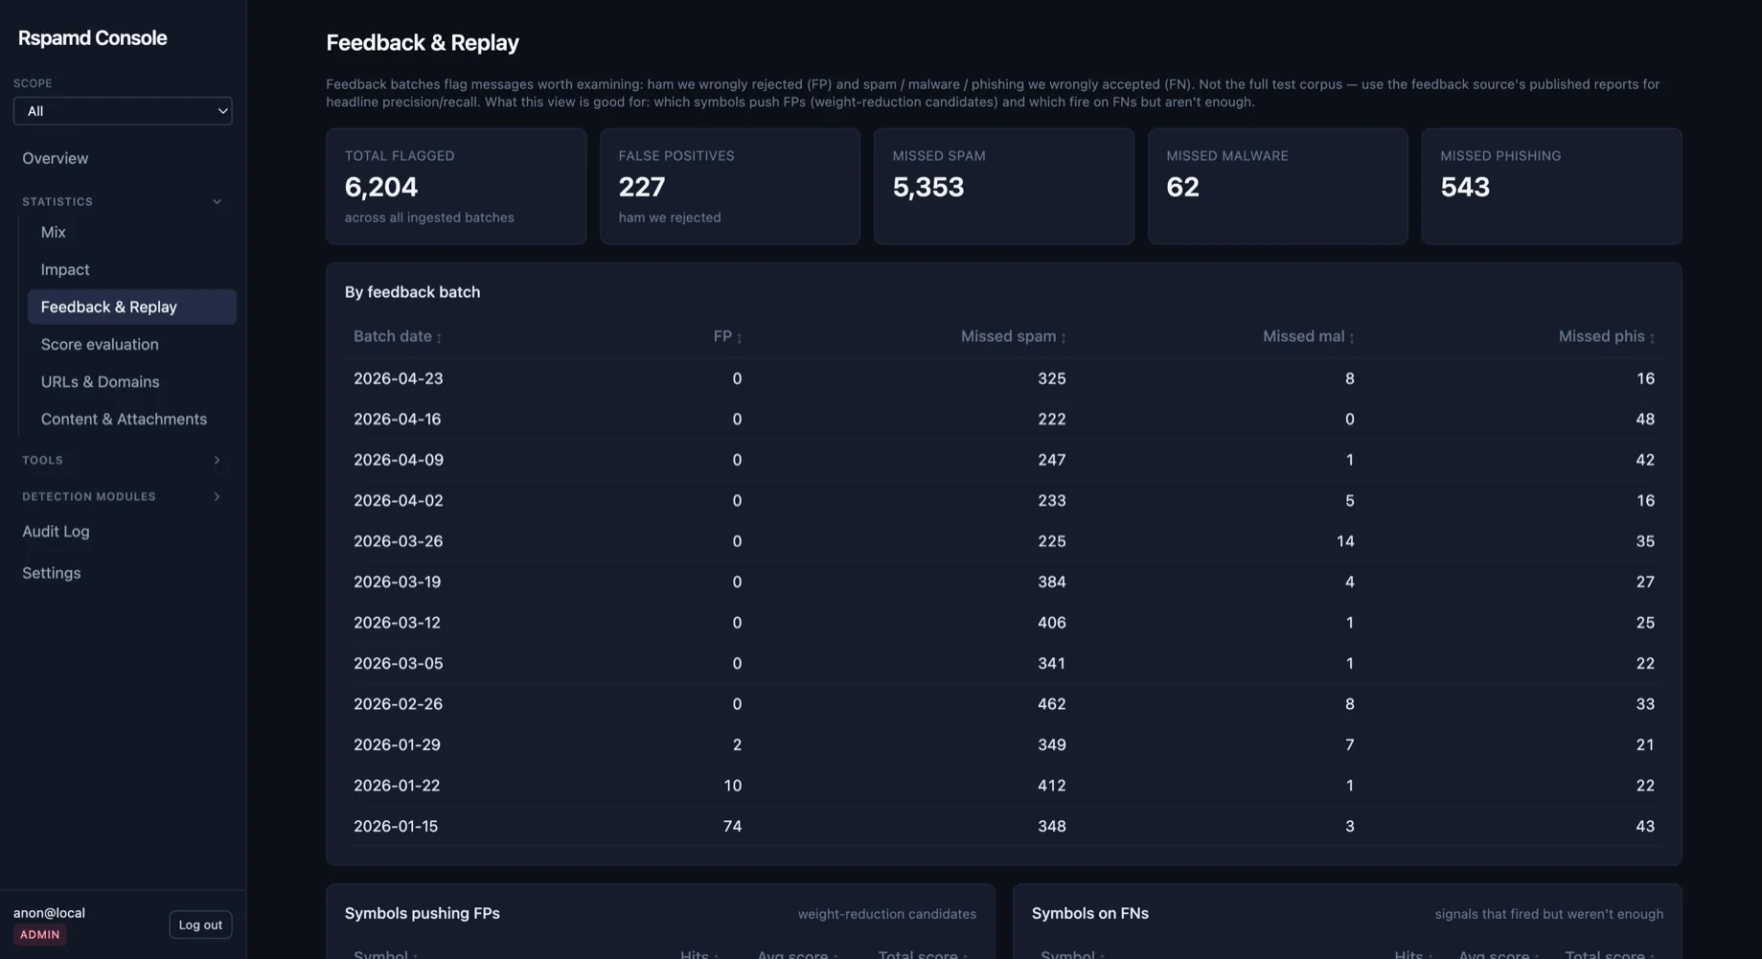Click the Tools section label
The height and width of the screenshot is (959, 1762).
click(x=42, y=461)
